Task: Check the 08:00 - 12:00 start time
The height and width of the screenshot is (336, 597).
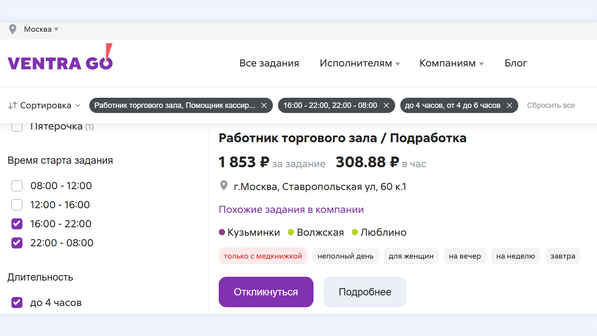Action: (x=17, y=186)
